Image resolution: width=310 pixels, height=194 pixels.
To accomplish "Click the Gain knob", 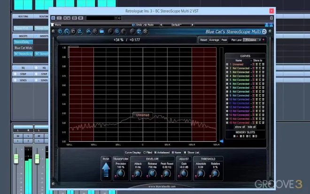I will pyautogui.click(x=184, y=173).
